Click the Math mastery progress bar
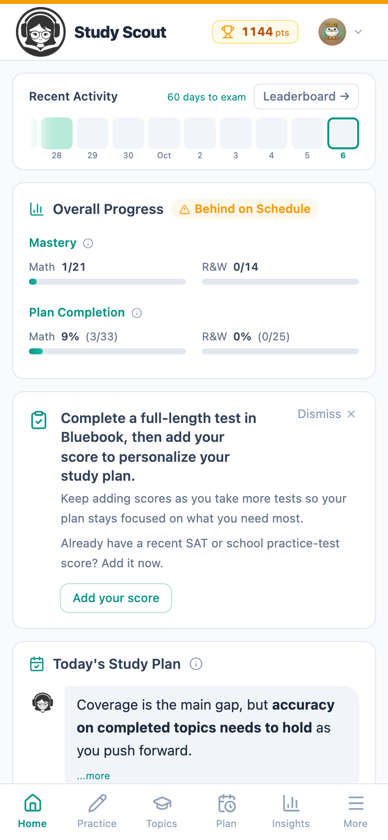This screenshot has width=388, height=840. pyautogui.click(x=107, y=282)
